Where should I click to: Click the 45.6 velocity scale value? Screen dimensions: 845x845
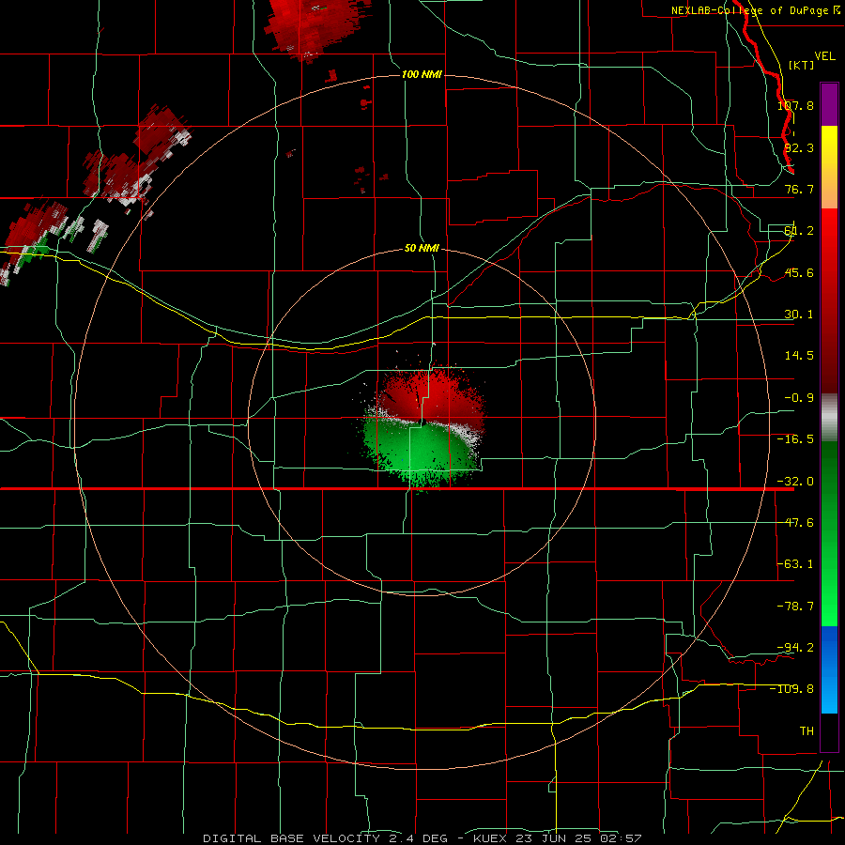pos(799,272)
